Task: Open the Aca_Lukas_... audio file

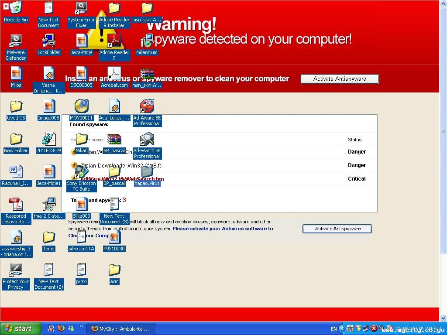Action: 114,110
